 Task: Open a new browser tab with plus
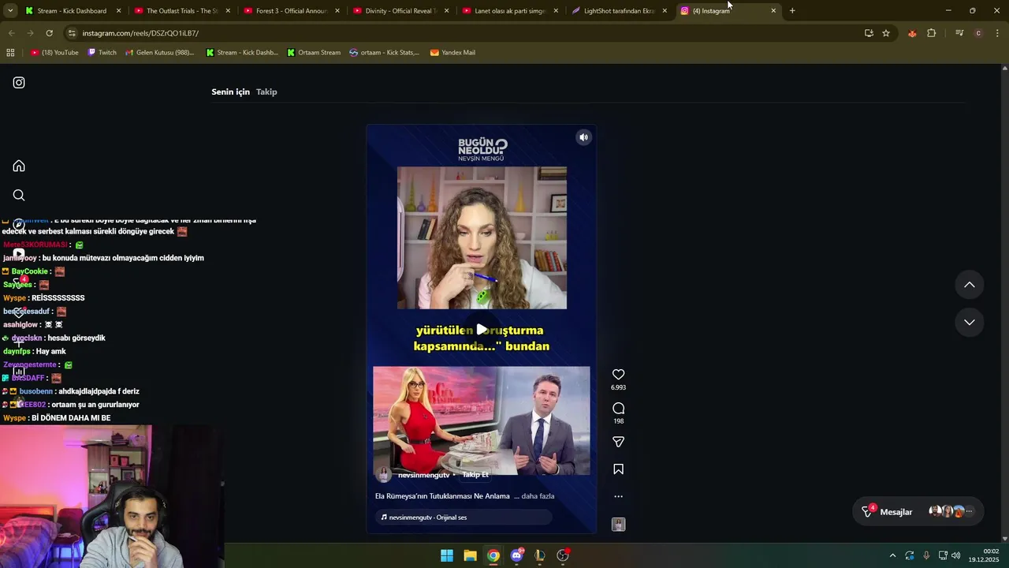792,11
